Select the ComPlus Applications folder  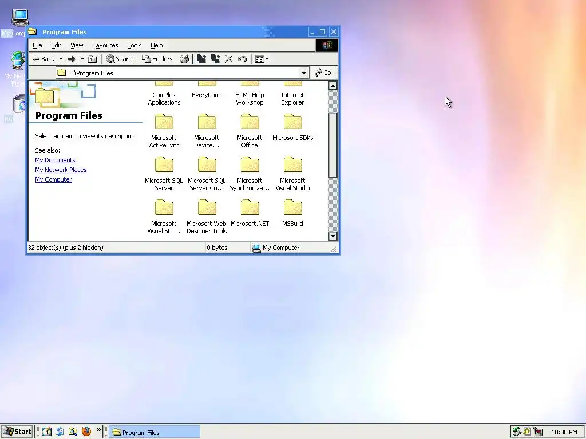coord(164,94)
